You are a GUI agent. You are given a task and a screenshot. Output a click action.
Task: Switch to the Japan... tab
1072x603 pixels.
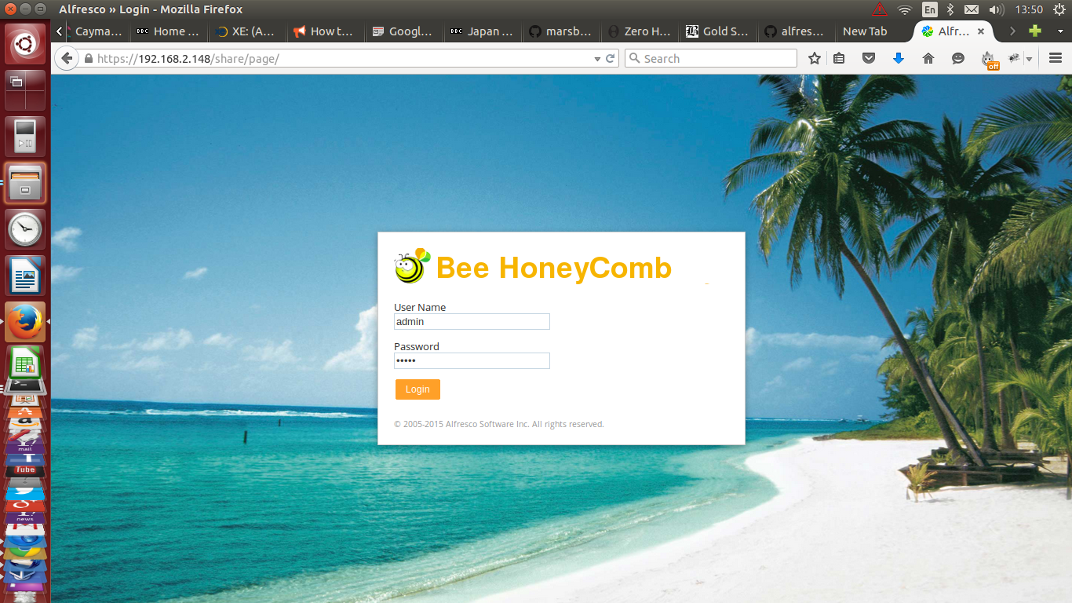click(x=483, y=31)
